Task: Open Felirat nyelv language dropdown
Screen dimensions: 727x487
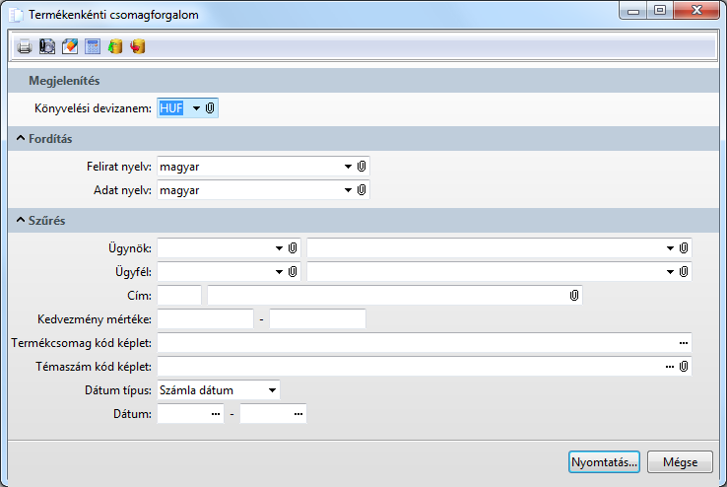Action: click(348, 166)
